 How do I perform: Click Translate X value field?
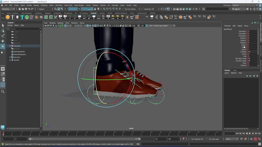(253, 31)
